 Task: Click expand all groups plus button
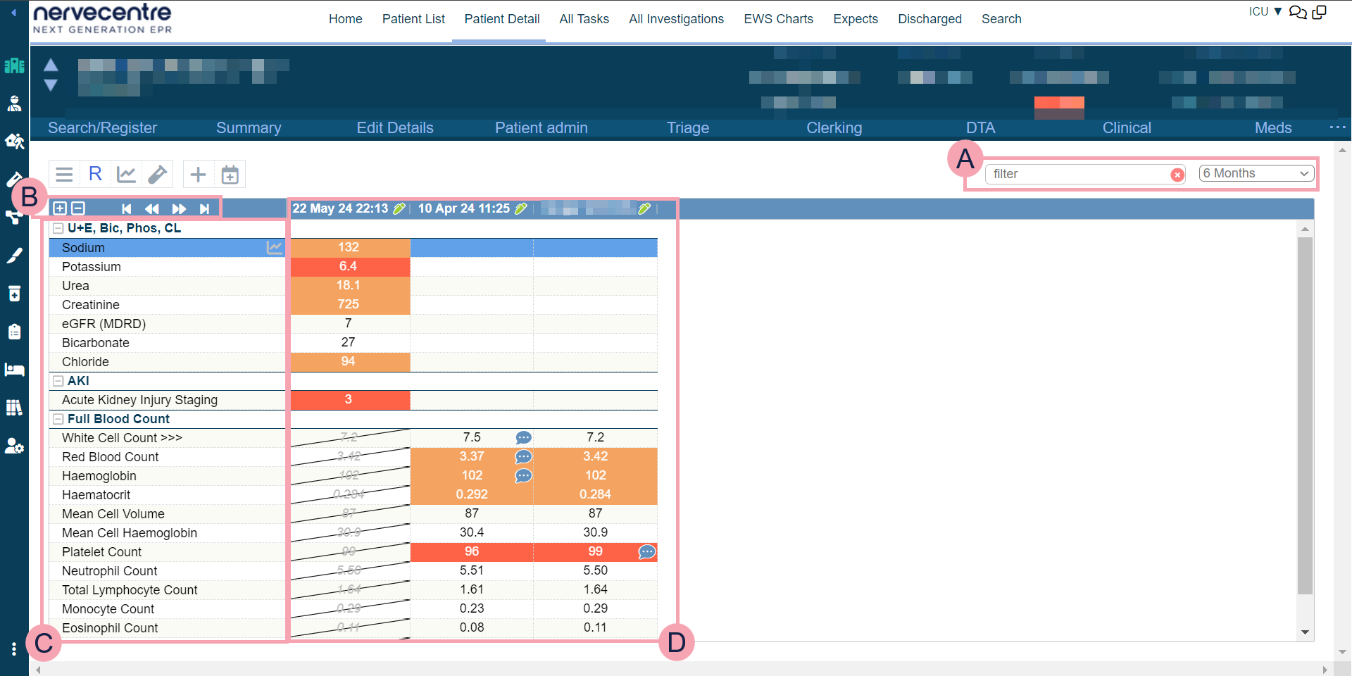tap(60, 208)
